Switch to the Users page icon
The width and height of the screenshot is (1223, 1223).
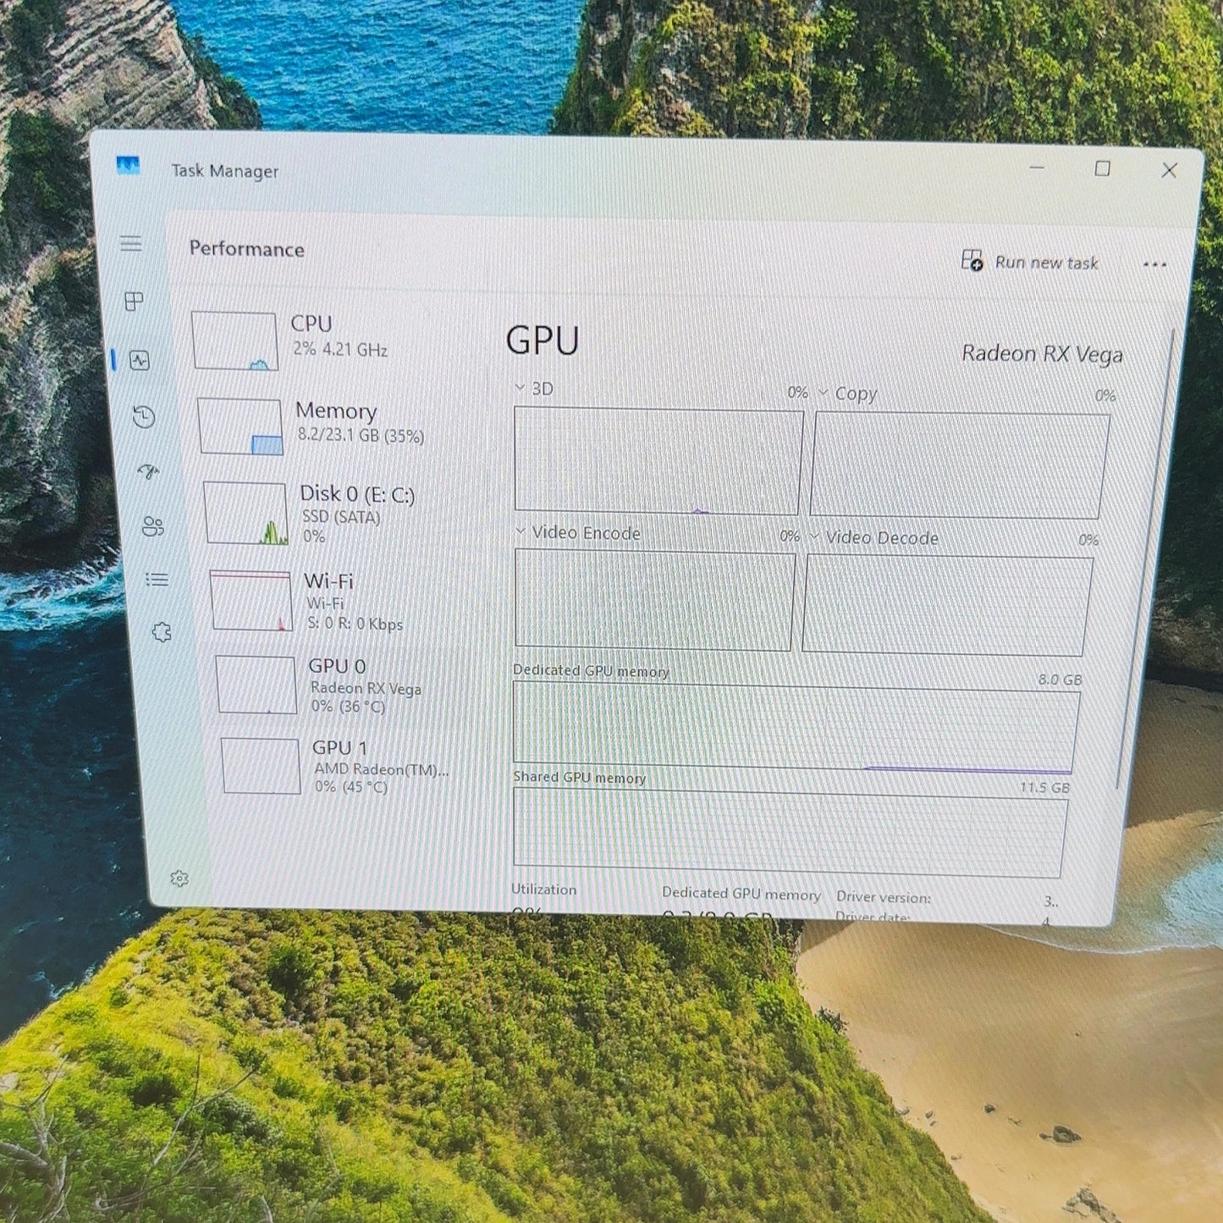153,526
